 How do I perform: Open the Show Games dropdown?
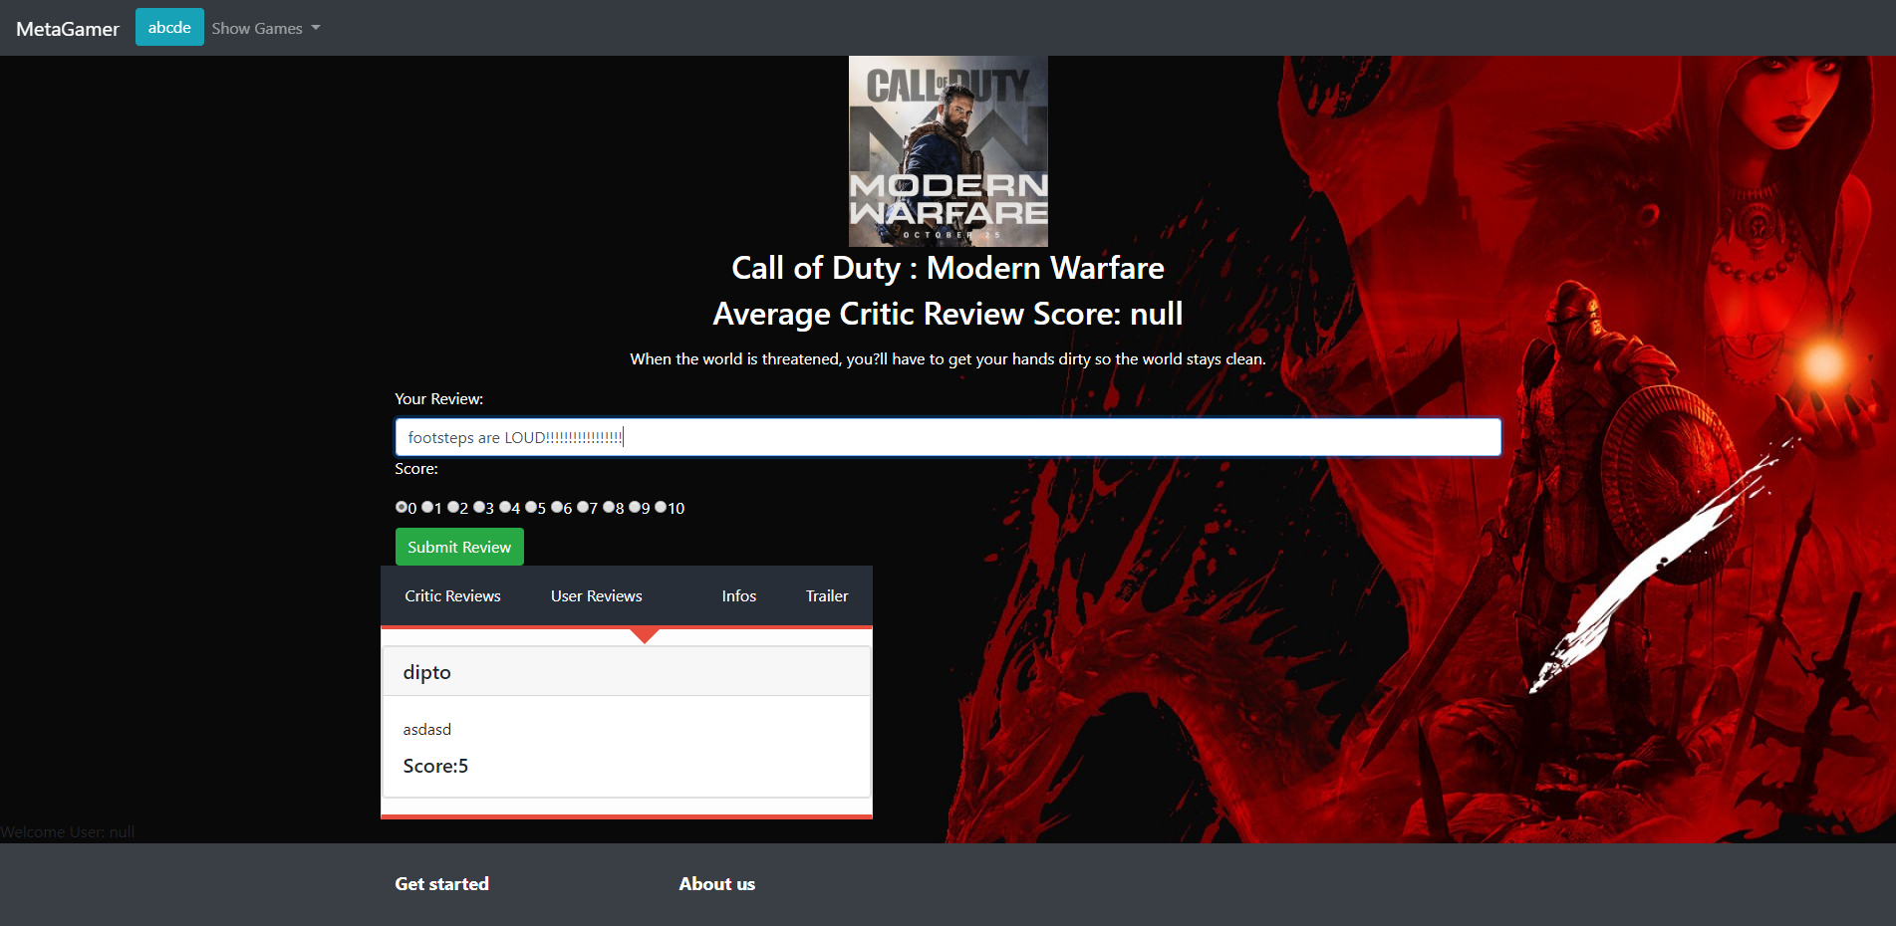coord(264,28)
